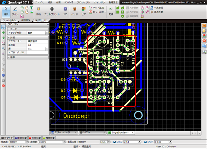This screenshot has width=207, height=149.
Task: Open the DRC結果 bottom panel tab
Action: point(35,138)
